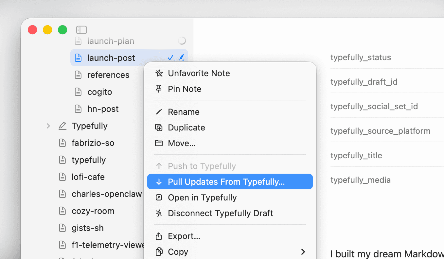
Task: Choose Export... from the context menu
Action: tap(230, 236)
